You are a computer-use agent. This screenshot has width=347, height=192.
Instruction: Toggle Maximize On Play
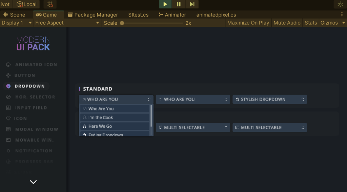(x=248, y=23)
